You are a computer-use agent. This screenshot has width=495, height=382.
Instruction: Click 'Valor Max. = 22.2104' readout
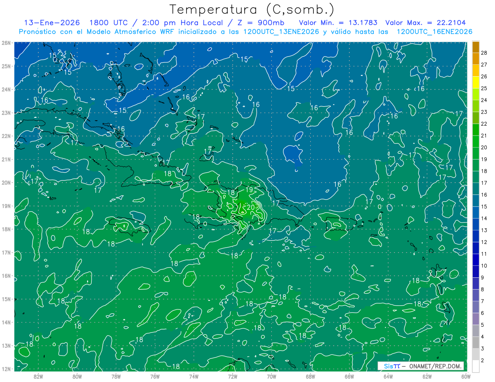[426, 23]
